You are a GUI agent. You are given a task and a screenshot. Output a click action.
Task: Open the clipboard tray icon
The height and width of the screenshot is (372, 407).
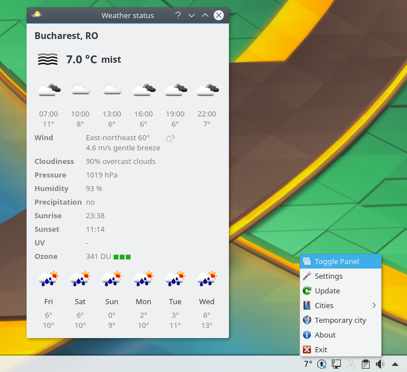366,364
